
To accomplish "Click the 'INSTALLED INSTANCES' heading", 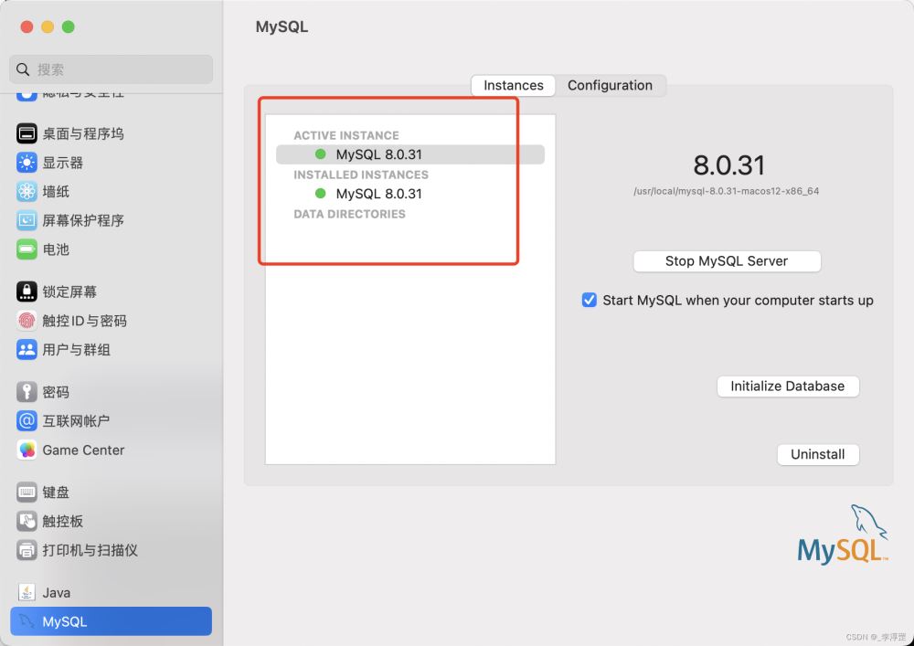I will [361, 175].
